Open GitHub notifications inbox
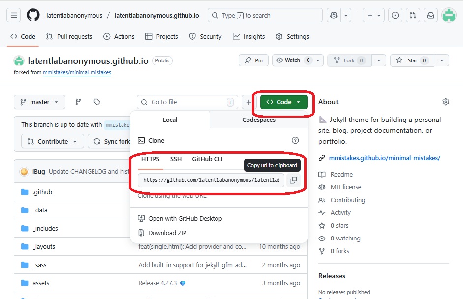463x299 pixels. (430, 15)
